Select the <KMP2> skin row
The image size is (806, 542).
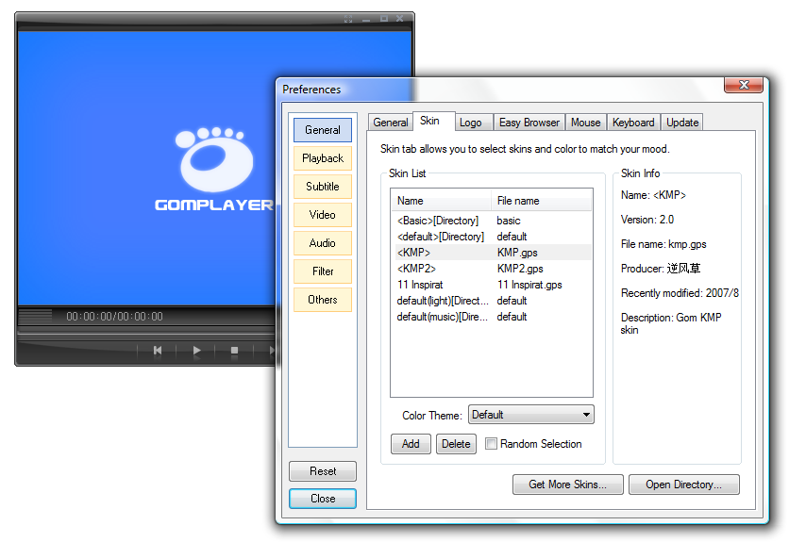pos(492,269)
